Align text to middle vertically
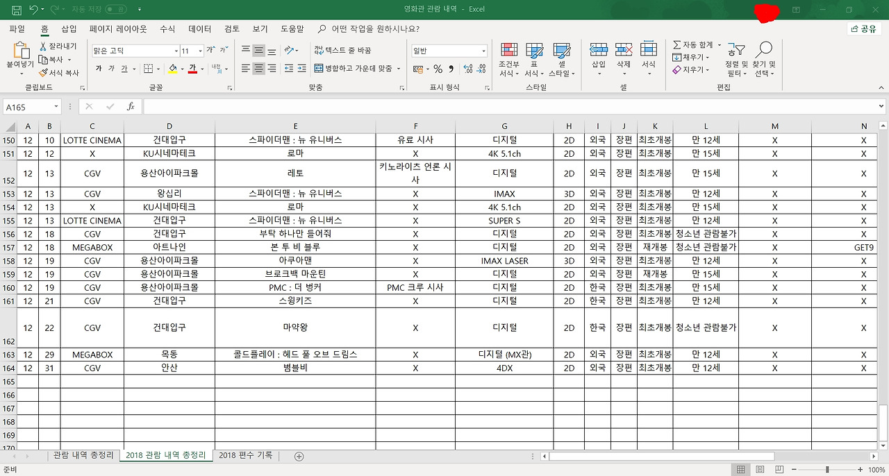Viewport: 889px width, 476px height. 259,51
